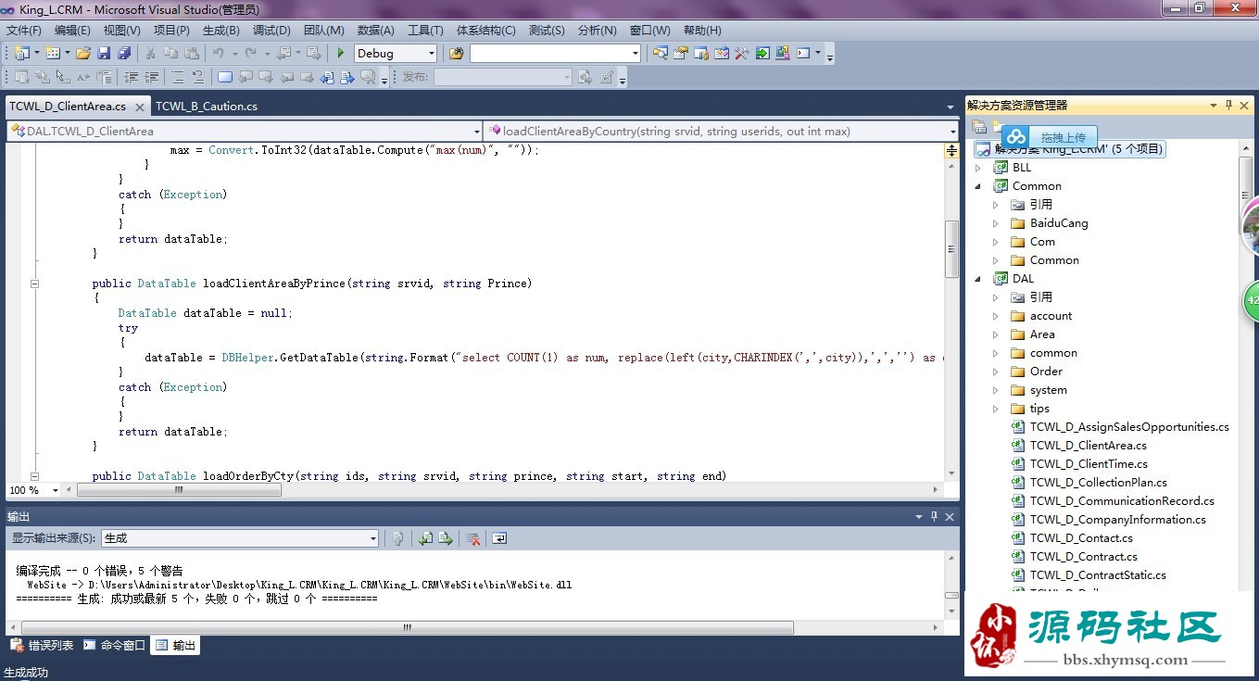Switch to the 命令窗口 tab
The width and height of the screenshot is (1259, 681).
[x=114, y=646]
